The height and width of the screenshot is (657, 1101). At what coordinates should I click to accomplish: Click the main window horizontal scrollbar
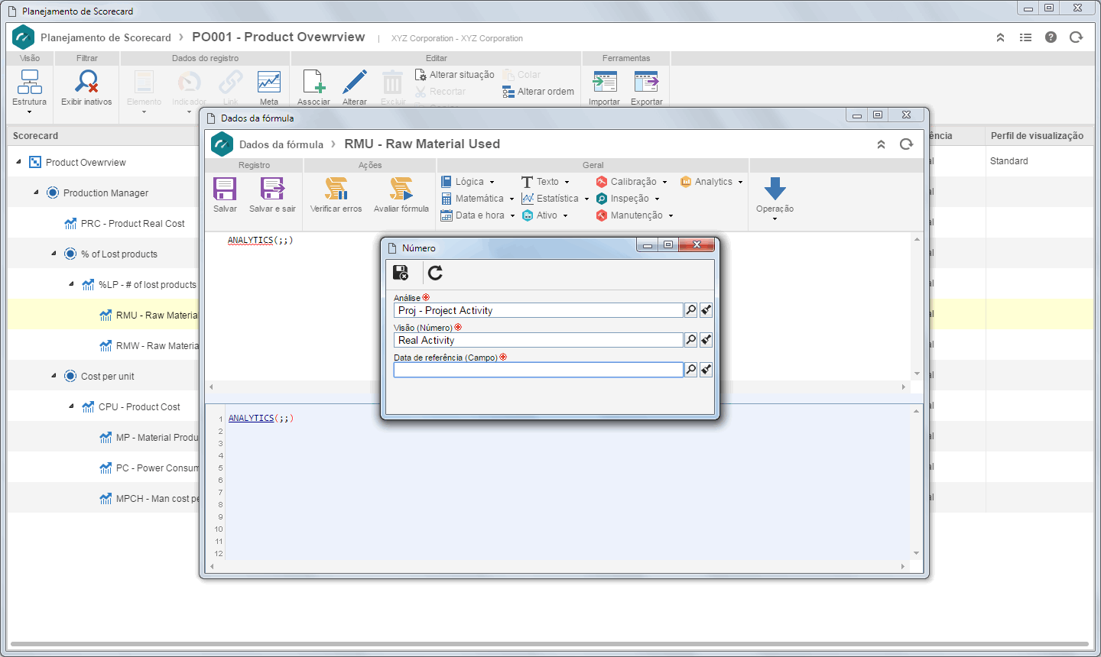pos(549,644)
